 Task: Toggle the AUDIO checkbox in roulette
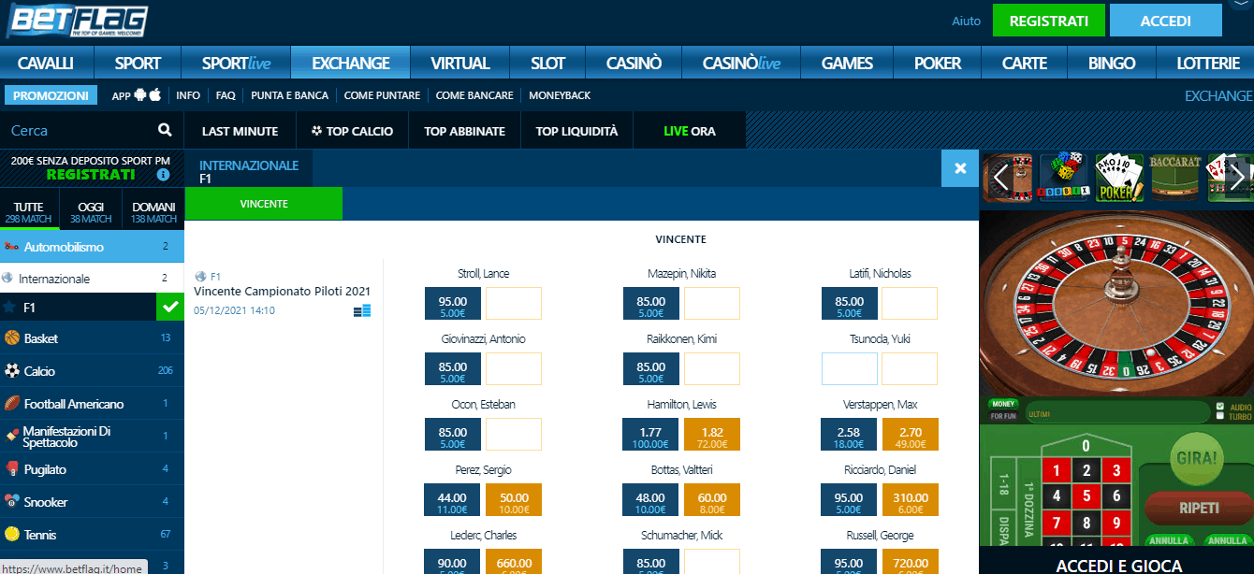tap(1218, 407)
